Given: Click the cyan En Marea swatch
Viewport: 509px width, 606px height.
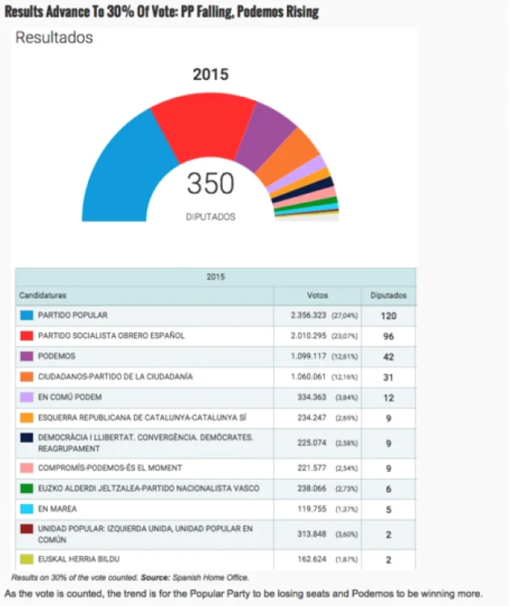Looking at the screenshot, I should 27,508.
